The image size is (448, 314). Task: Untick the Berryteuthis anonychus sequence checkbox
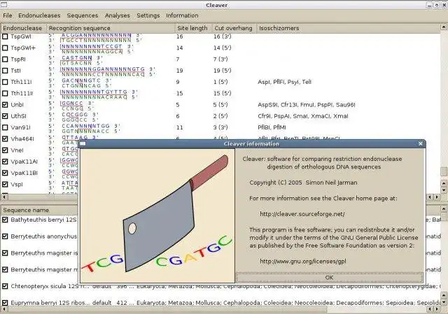pyautogui.click(x=5, y=236)
